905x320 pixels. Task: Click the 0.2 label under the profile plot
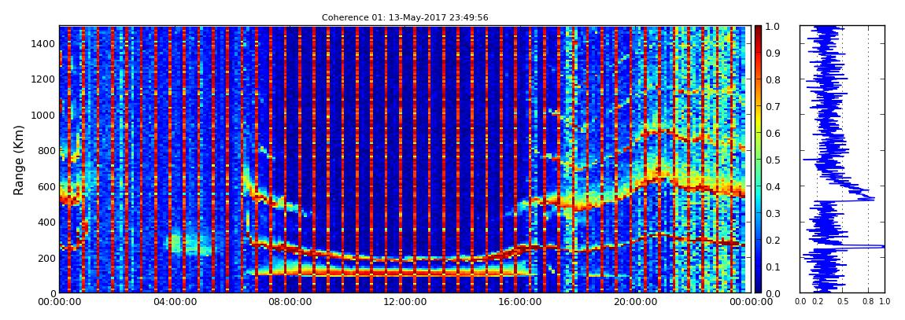point(818,302)
